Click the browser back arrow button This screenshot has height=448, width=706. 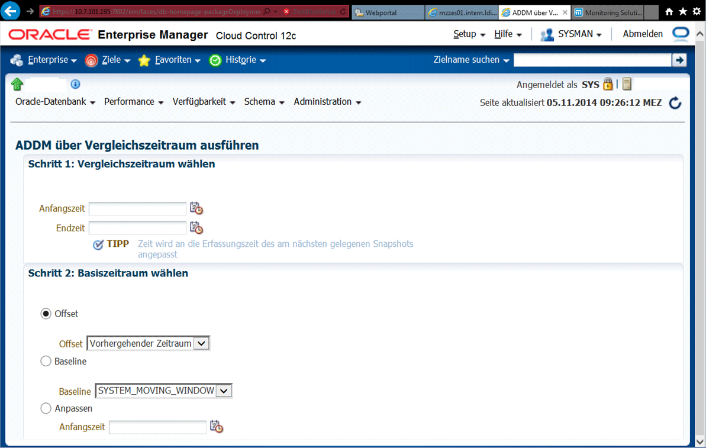(x=11, y=11)
